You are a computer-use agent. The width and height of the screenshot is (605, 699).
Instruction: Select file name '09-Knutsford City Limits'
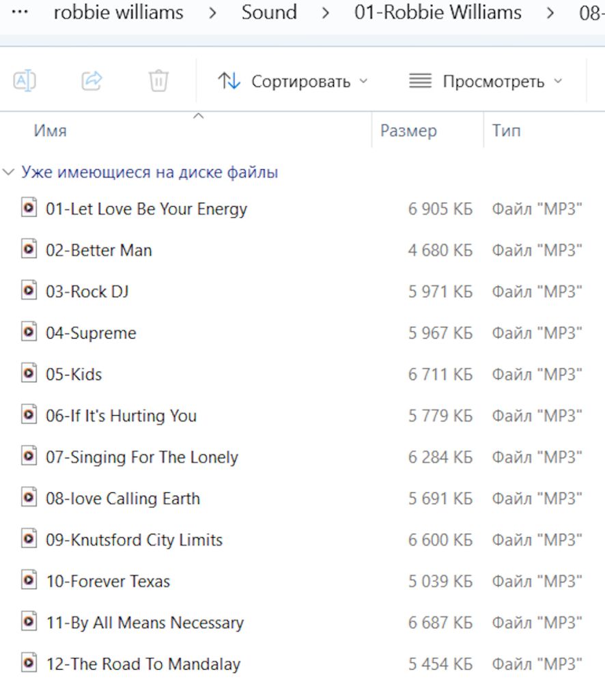(x=135, y=540)
